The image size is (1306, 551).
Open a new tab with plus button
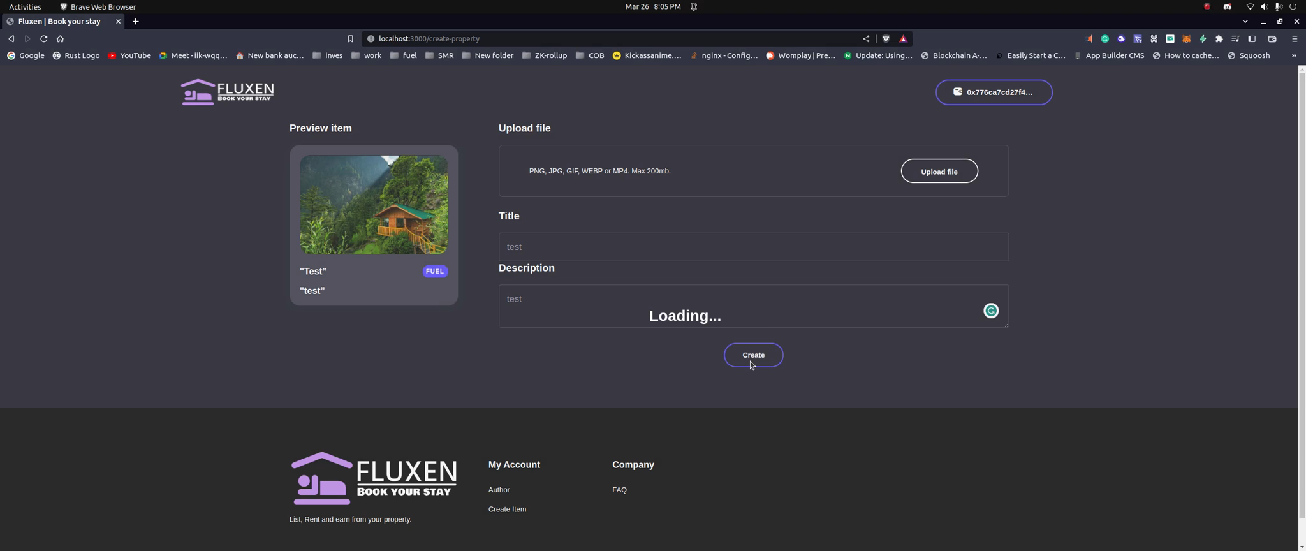click(135, 22)
